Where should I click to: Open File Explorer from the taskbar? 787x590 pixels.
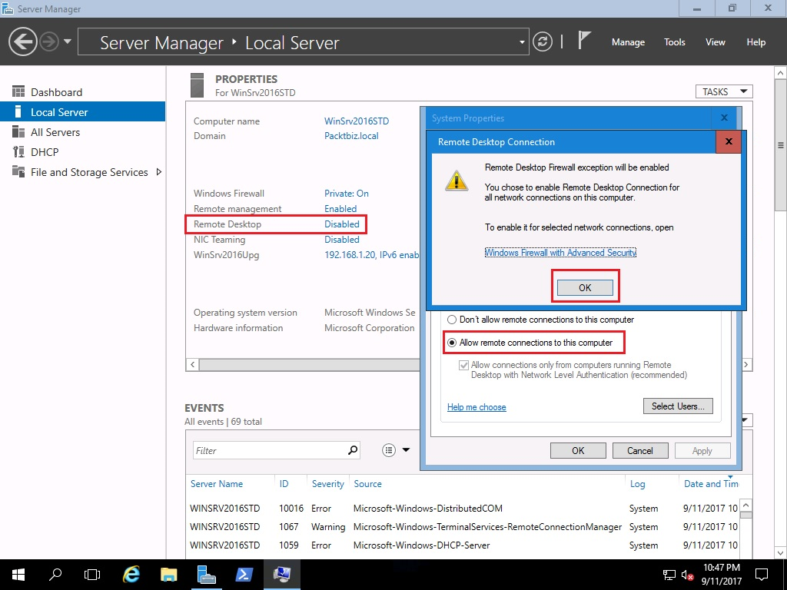[x=169, y=574]
